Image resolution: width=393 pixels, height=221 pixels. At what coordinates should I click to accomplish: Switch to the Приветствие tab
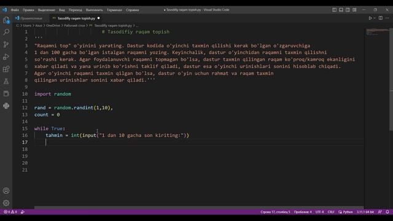click(31, 18)
